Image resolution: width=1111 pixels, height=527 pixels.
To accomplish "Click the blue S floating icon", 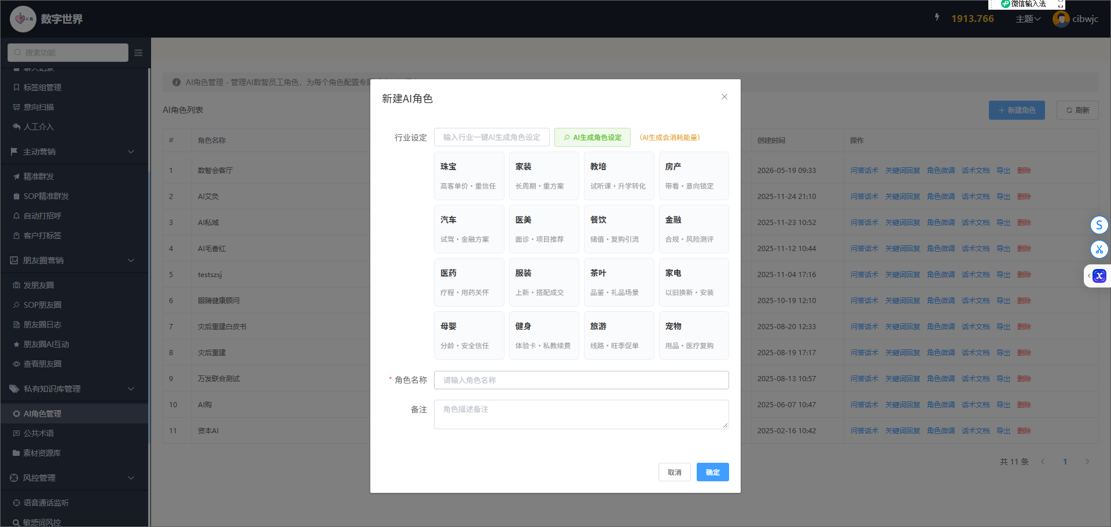I will pos(1099,225).
